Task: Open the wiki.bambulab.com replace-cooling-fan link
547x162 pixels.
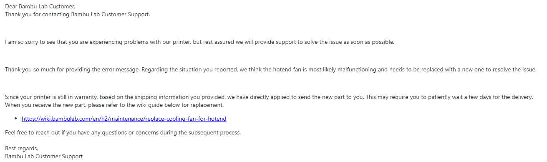Action: tap(124, 119)
